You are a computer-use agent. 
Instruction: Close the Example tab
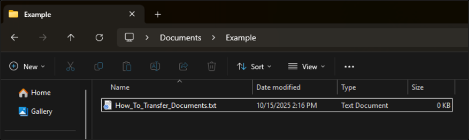132,14
